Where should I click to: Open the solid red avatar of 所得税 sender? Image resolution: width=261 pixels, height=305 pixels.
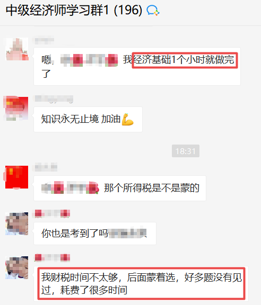pos(16,177)
